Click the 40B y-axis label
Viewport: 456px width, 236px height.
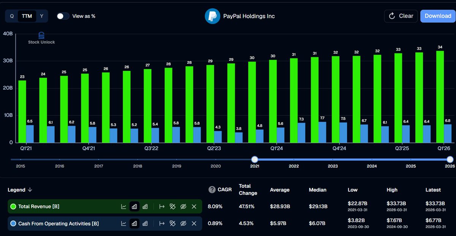point(8,33)
